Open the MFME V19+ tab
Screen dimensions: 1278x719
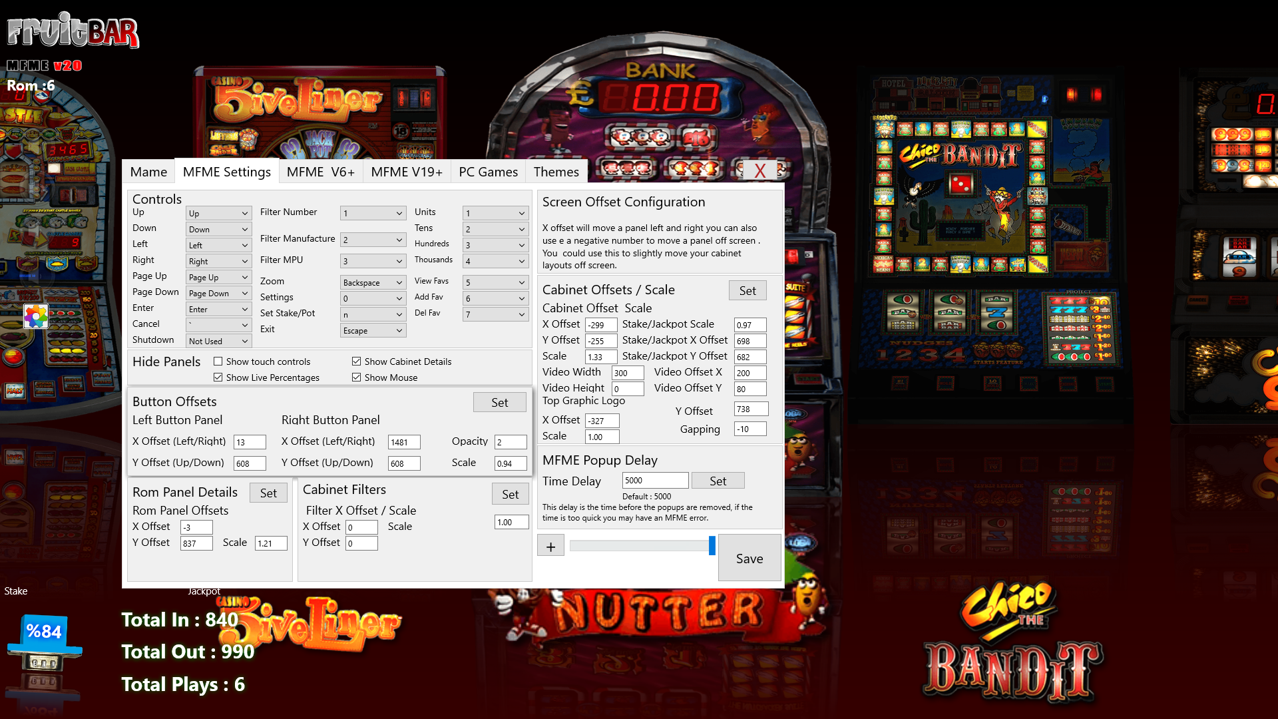[x=407, y=172]
